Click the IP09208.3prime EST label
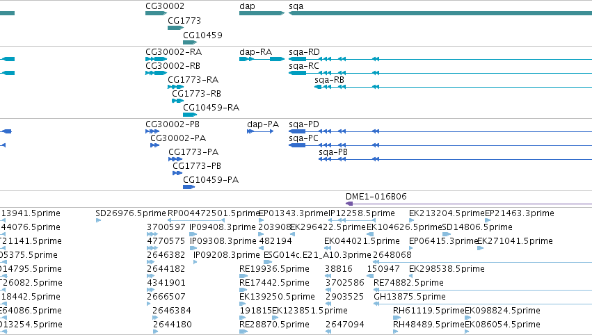 pyautogui.click(x=227, y=255)
